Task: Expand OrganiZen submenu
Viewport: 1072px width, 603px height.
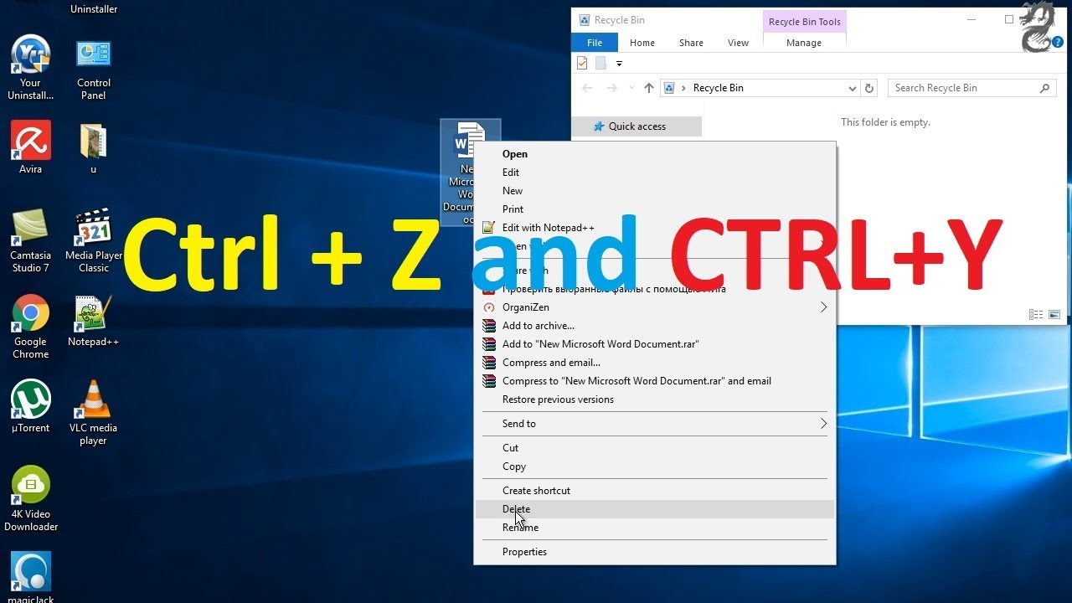Action: [655, 307]
